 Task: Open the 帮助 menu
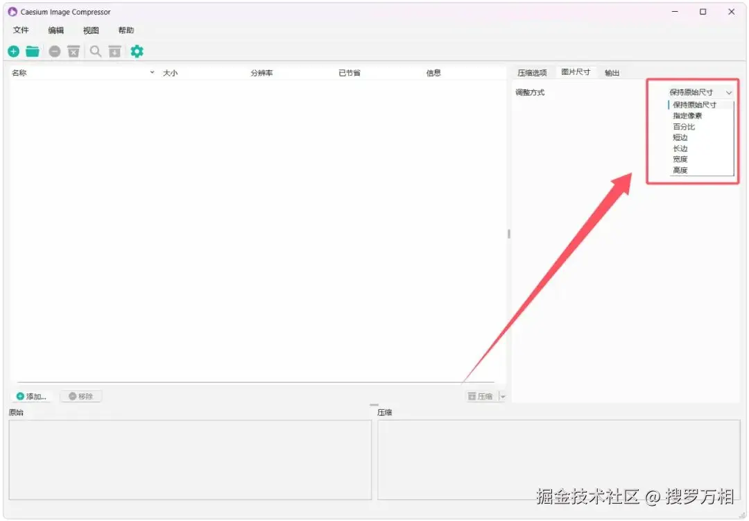point(126,30)
